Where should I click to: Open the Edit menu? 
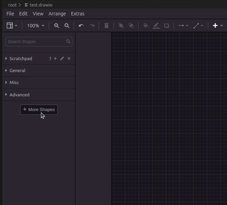(x=23, y=14)
